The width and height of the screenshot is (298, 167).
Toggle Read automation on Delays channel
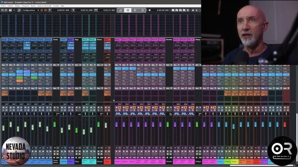197,152
